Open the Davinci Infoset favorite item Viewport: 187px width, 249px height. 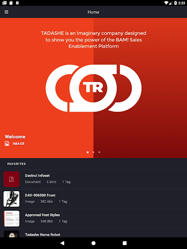tap(93, 179)
